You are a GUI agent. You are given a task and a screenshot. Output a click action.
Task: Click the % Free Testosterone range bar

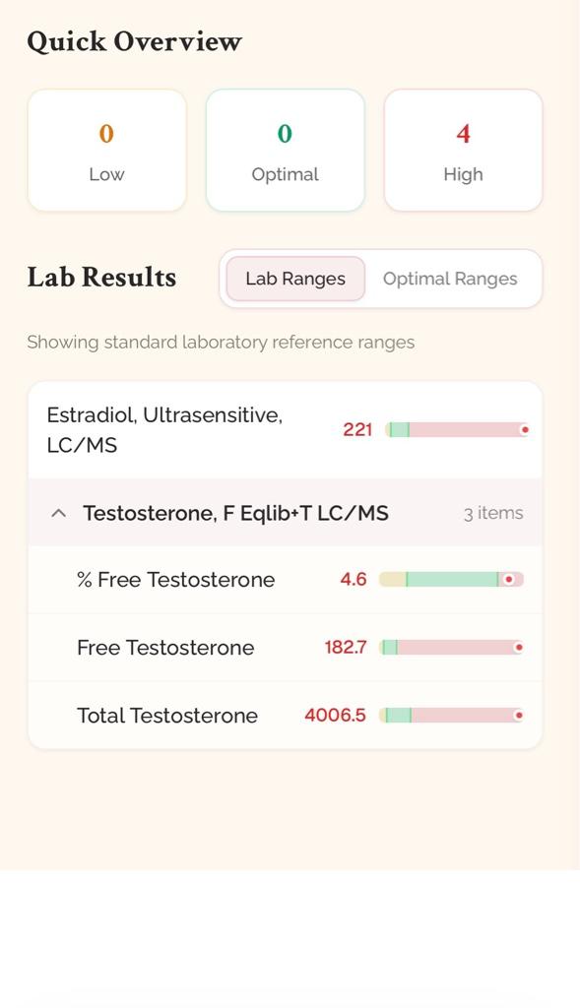[x=451, y=580]
